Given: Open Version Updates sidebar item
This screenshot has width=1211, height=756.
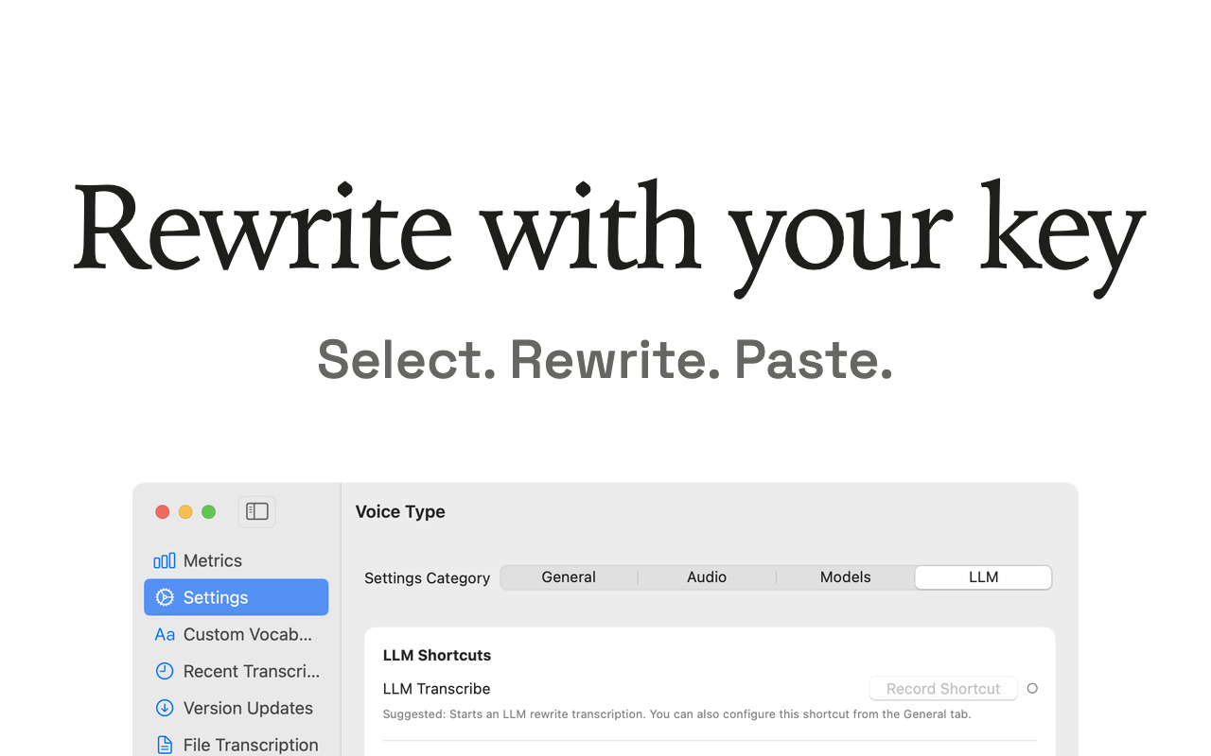Looking at the screenshot, I should [236, 708].
